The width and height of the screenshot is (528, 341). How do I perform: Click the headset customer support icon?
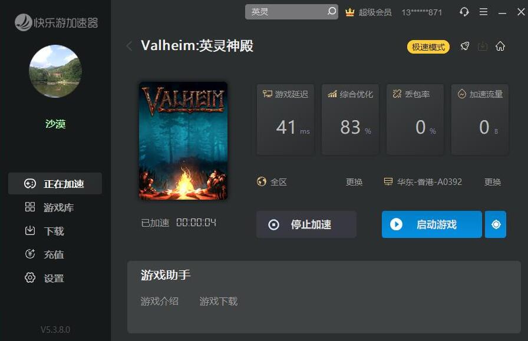pos(464,12)
